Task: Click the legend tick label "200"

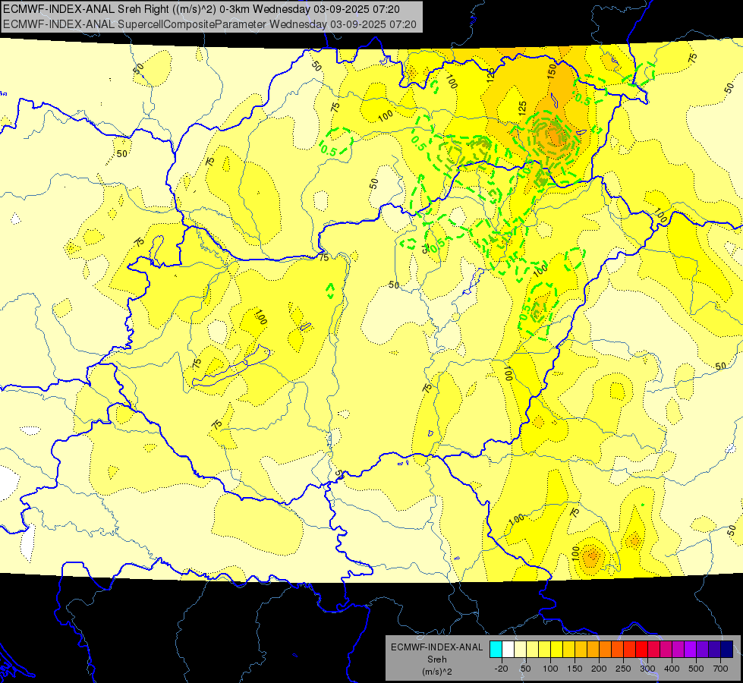Action: (x=599, y=669)
